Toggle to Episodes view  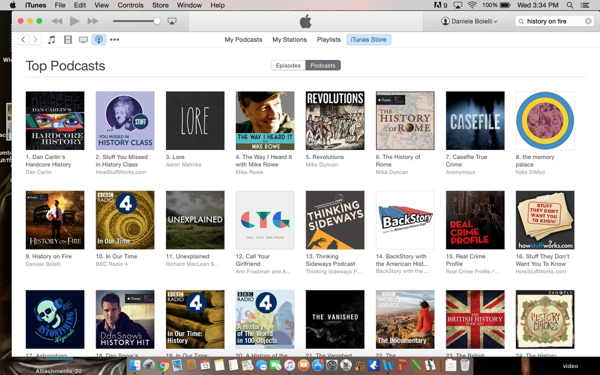click(288, 65)
